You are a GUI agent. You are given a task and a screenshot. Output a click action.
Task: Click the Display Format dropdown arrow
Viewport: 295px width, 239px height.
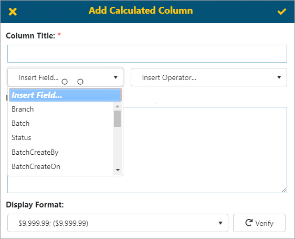pyautogui.click(x=220, y=223)
